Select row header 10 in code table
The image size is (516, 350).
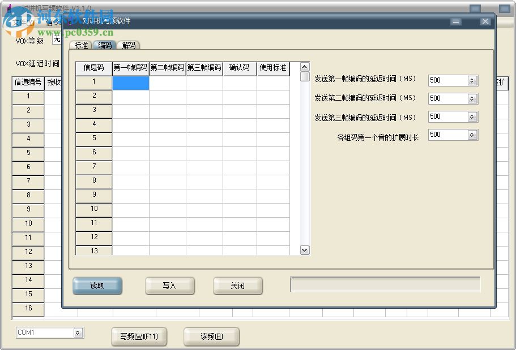(94, 210)
